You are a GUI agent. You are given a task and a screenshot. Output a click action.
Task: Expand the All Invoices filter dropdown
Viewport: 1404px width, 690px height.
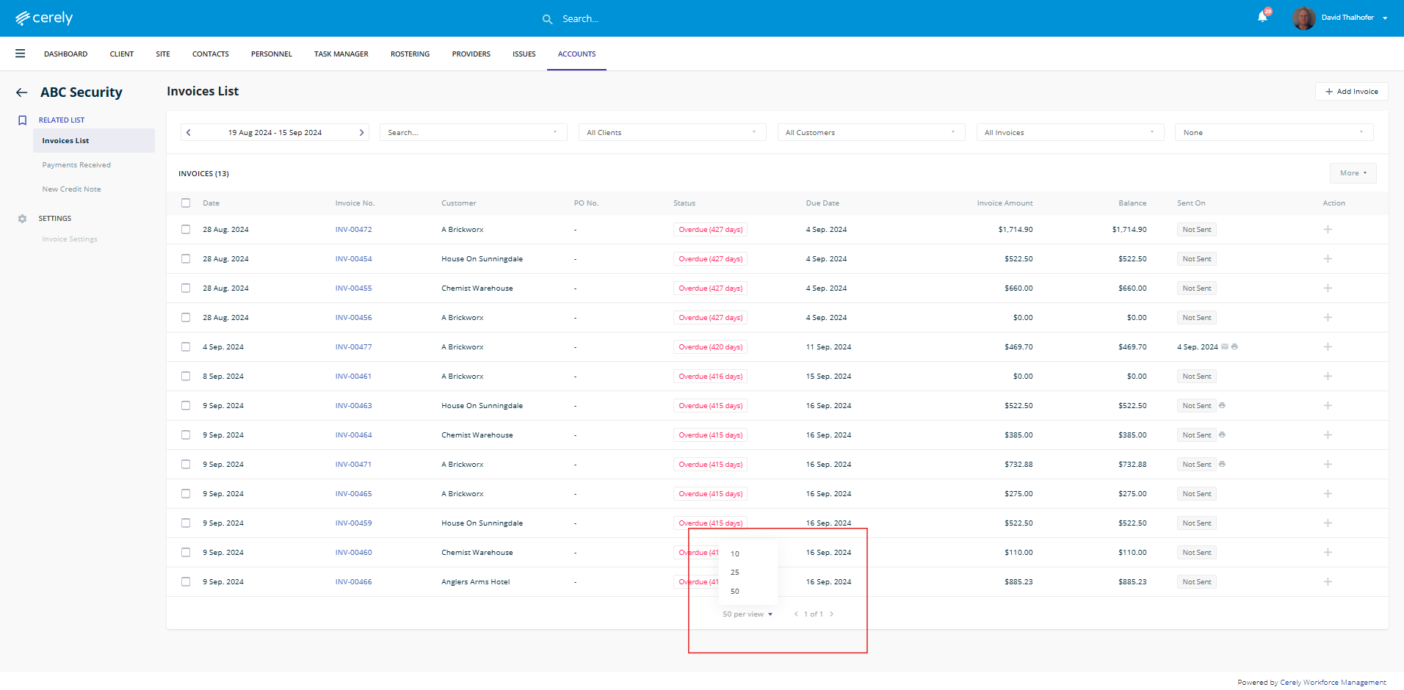coord(1069,133)
